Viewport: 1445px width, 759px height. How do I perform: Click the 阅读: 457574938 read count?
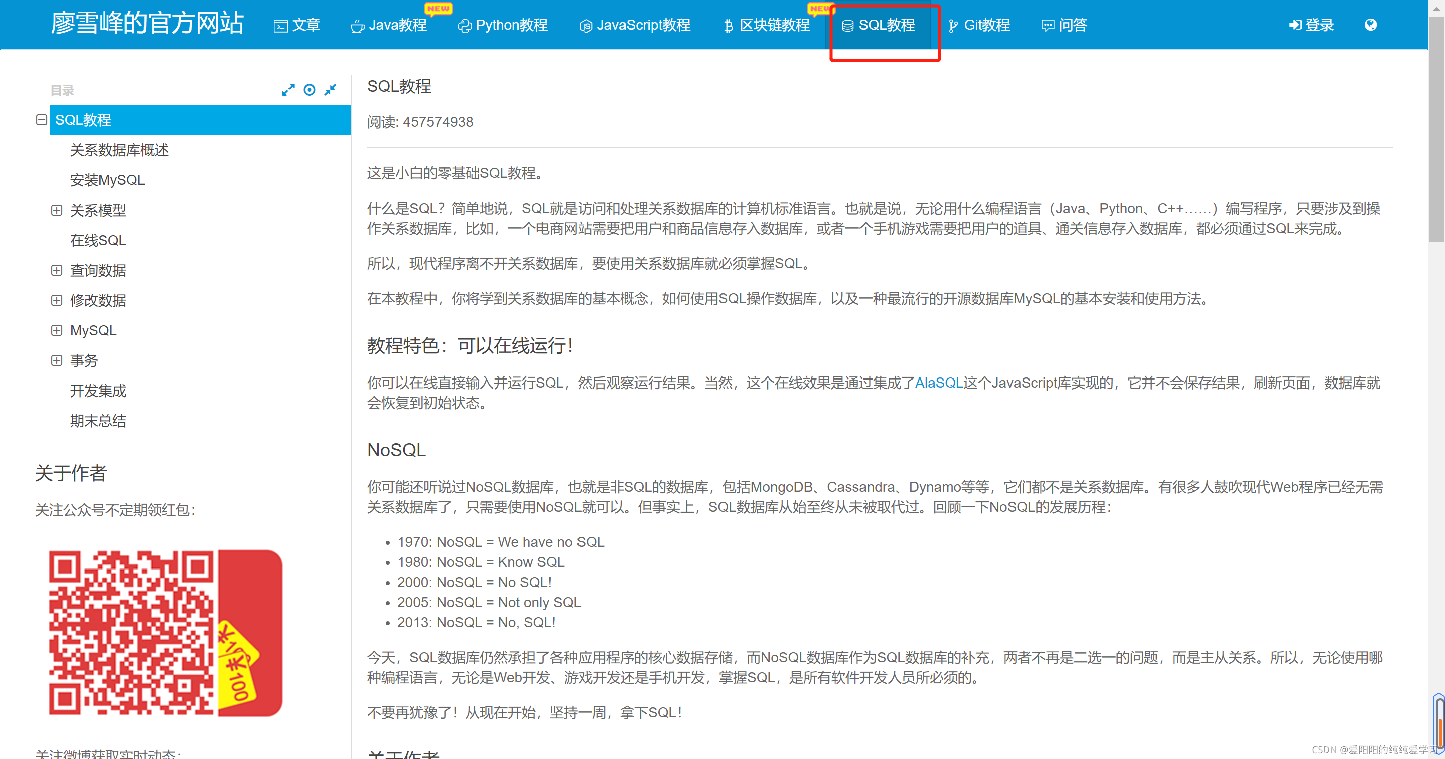420,122
